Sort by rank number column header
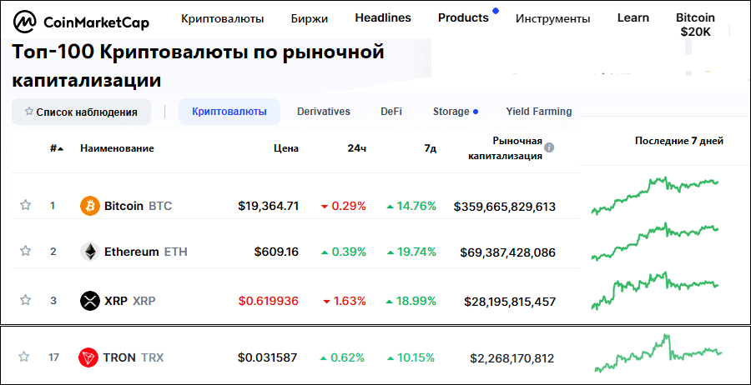Screen dimensions: 751x385 (x=56, y=148)
